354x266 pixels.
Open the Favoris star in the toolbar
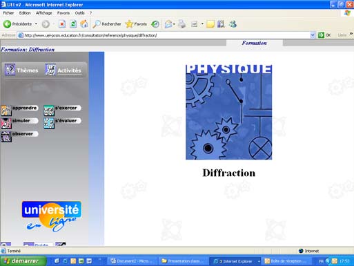coord(136,24)
